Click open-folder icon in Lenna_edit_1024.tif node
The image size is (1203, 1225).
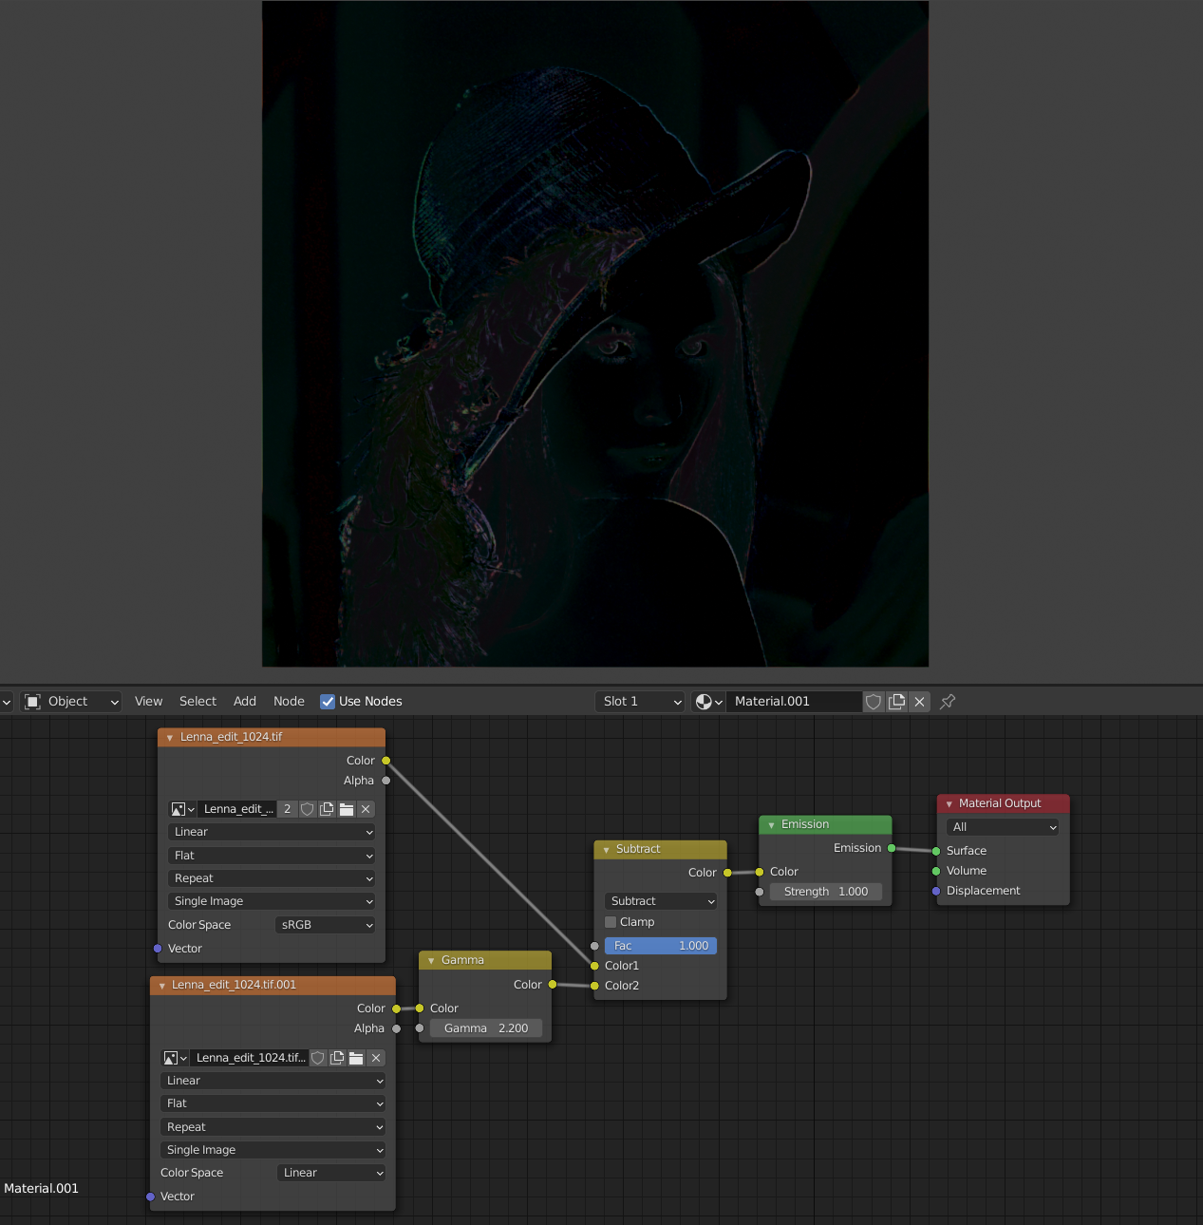[347, 809]
